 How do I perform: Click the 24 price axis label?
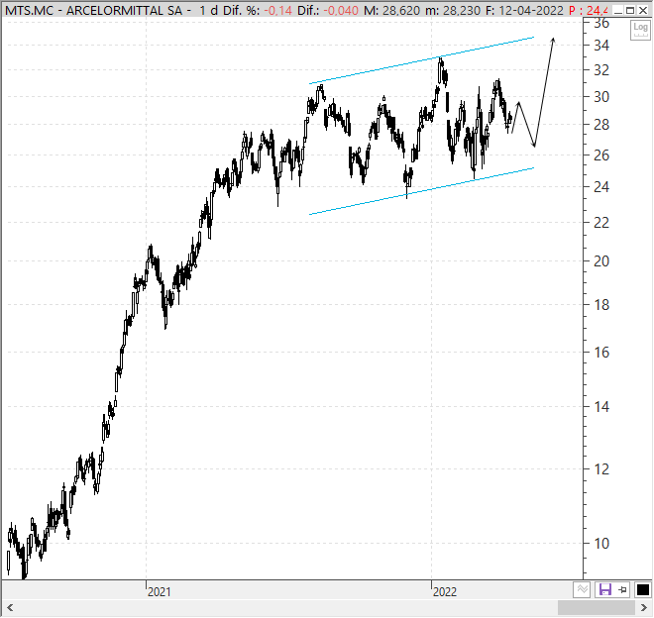point(601,187)
